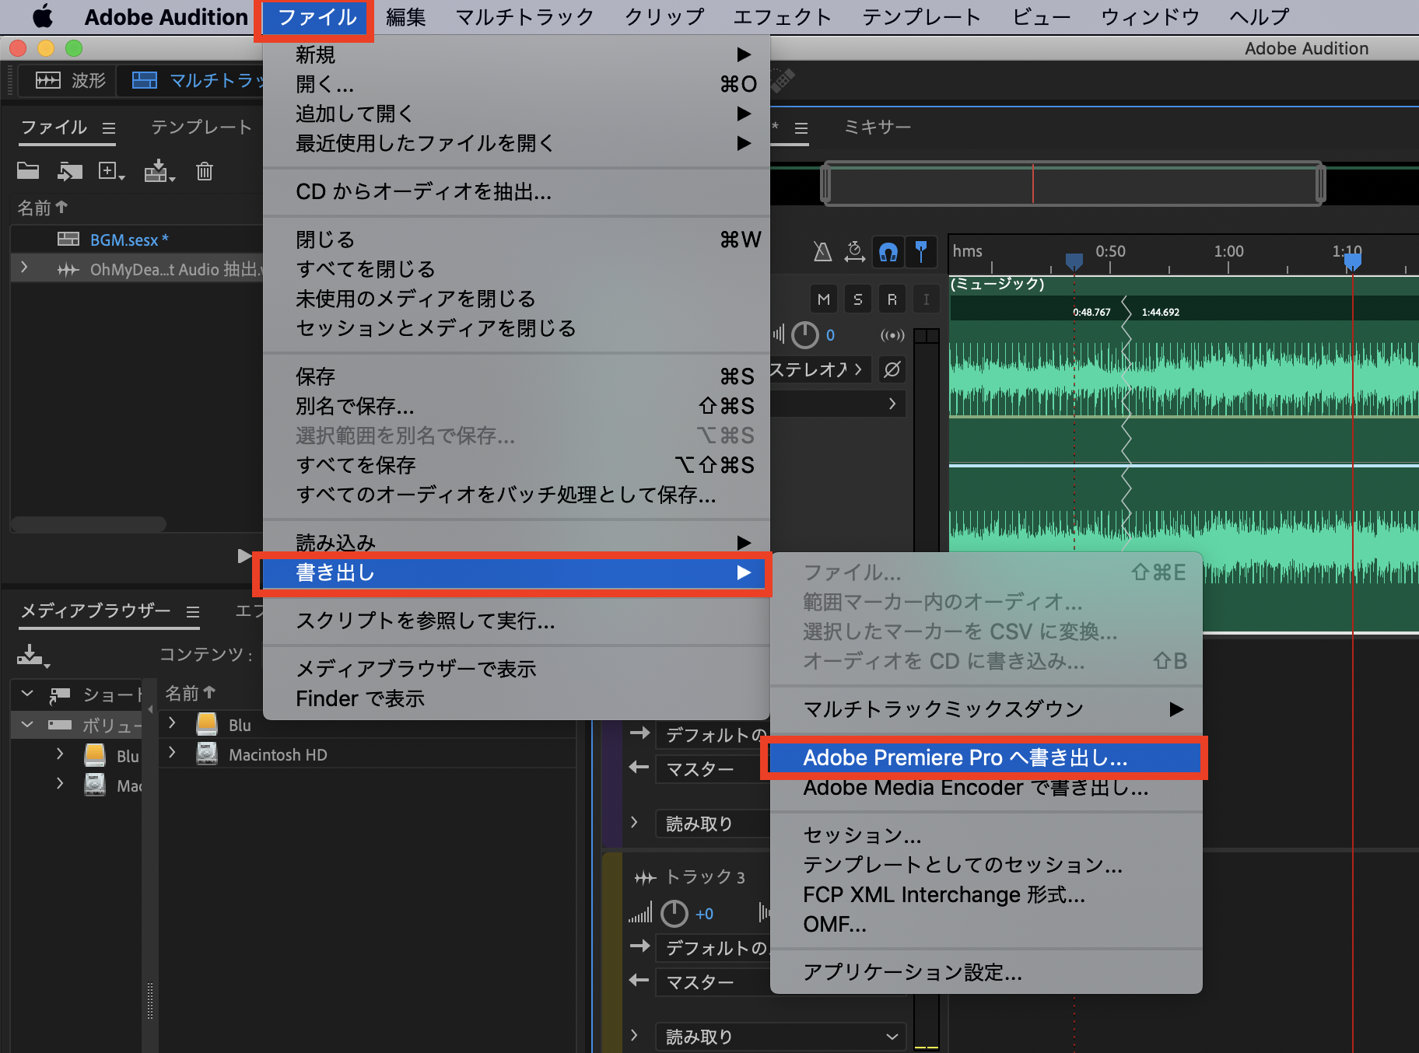The image size is (1419, 1053).
Task: Open the エフェクト menu in menu bar
Action: (x=782, y=17)
